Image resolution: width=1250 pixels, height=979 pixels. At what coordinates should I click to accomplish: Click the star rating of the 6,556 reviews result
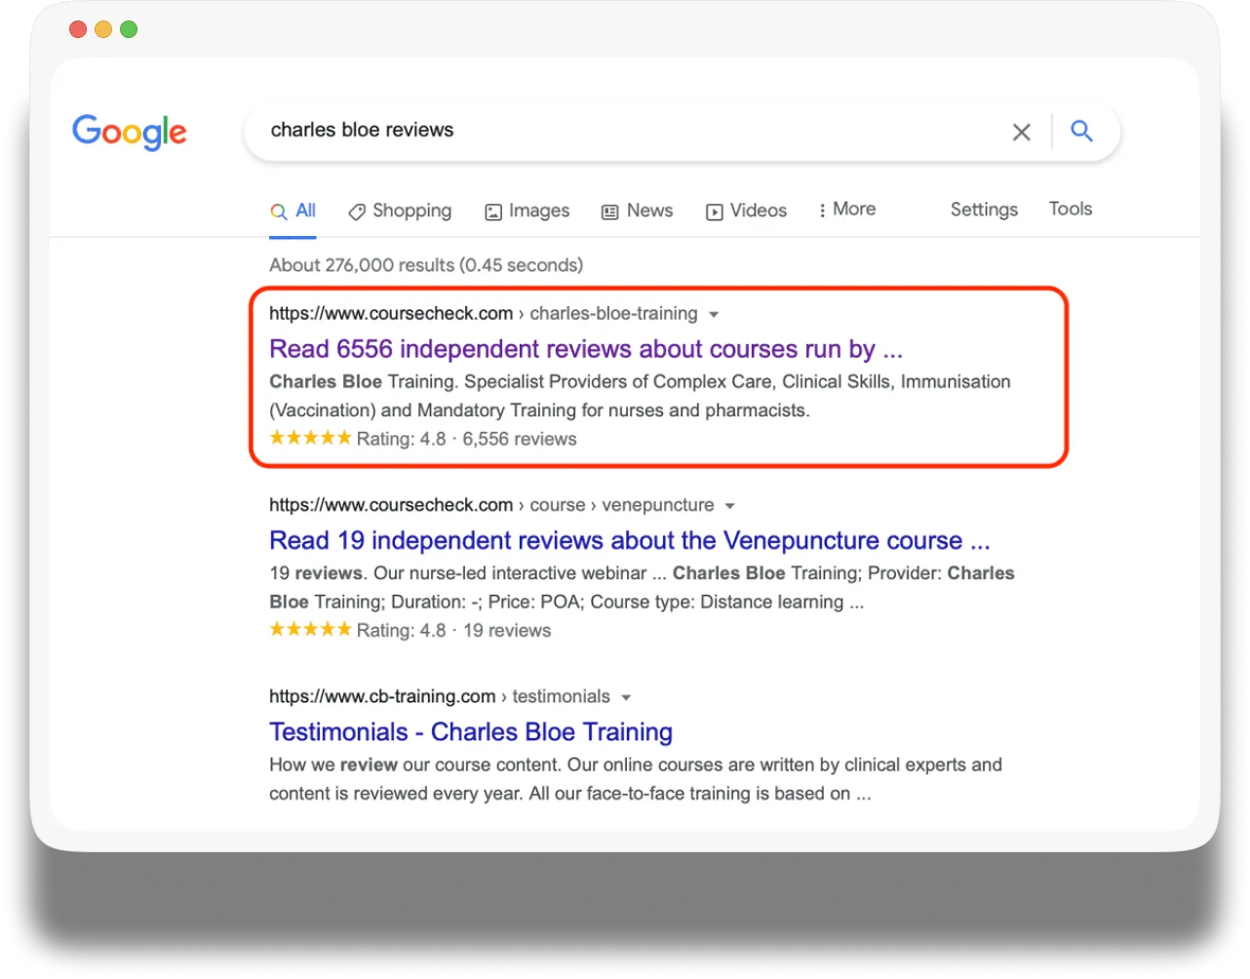[x=310, y=439]
